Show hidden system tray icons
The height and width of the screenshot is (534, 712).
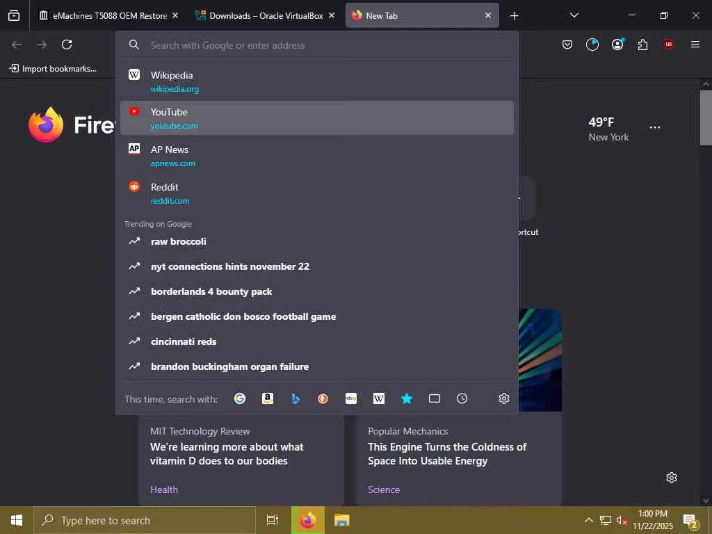[x=588, y=520]
